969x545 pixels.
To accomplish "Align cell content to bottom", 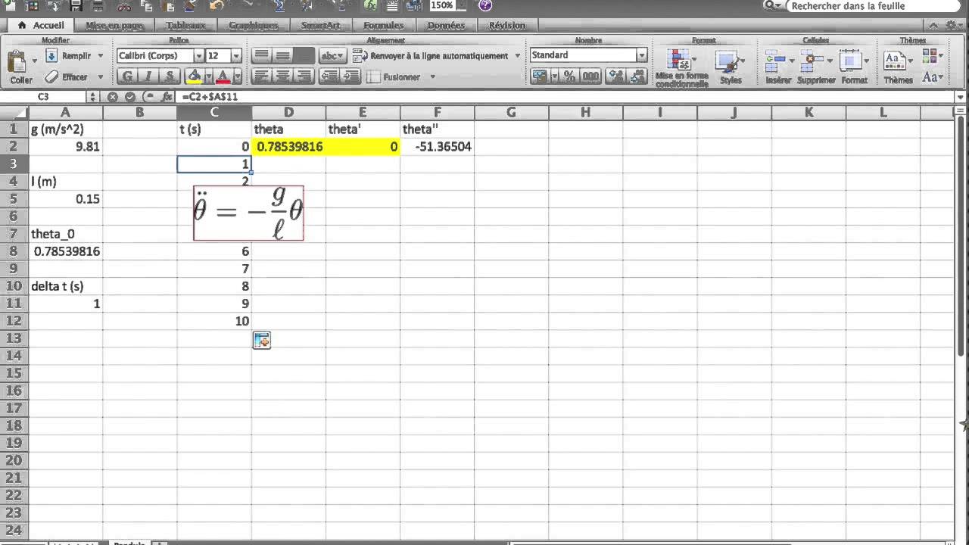I will point(304,55).
